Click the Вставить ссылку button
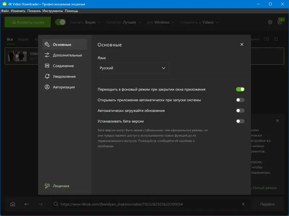This screenshot has width=289, height=216. click(27, 22)
